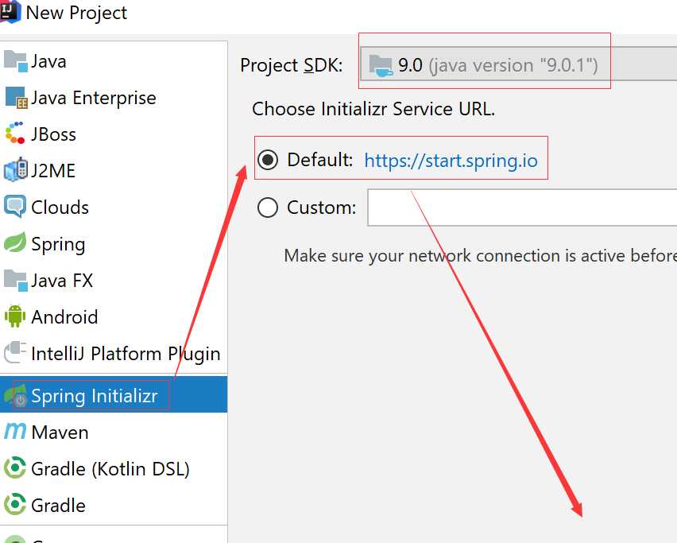
Task: Select JBoss list entry
Action: (53, 134)
